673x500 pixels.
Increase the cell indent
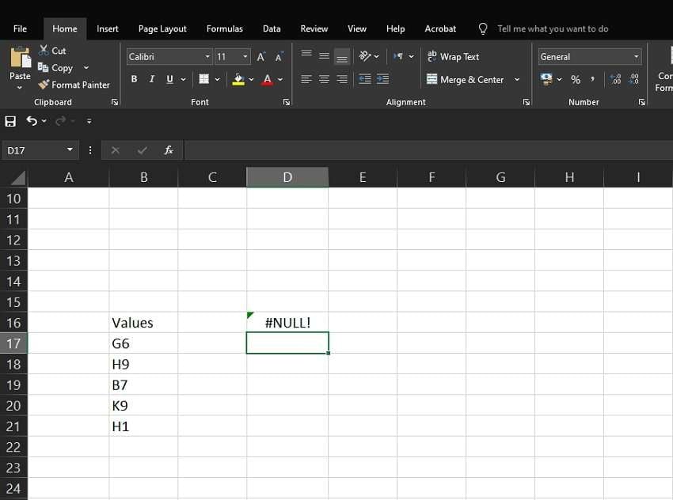(x=383, y=79)
